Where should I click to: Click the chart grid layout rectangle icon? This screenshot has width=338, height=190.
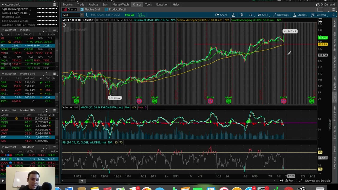click(x=320, y=10)
